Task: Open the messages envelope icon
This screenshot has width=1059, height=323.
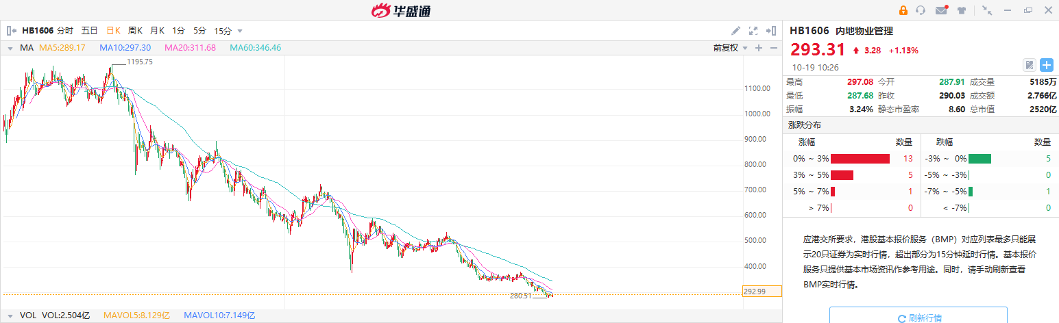Action: (x=941, y=10)
